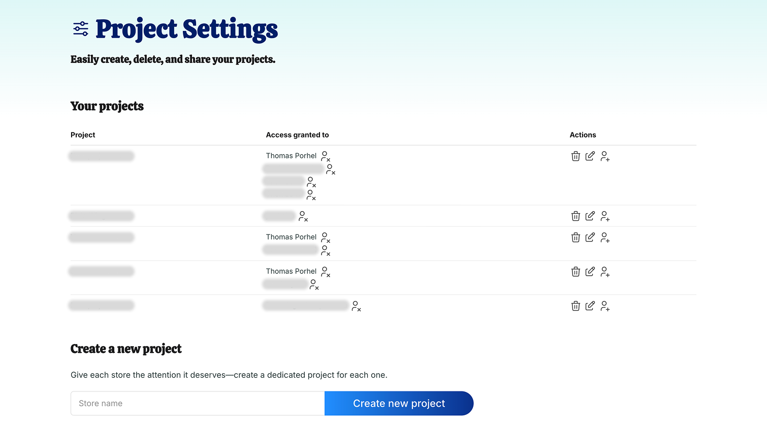767x429 pixels.
Task: Remove the user from the last project
Action: (x=357, y=306)
